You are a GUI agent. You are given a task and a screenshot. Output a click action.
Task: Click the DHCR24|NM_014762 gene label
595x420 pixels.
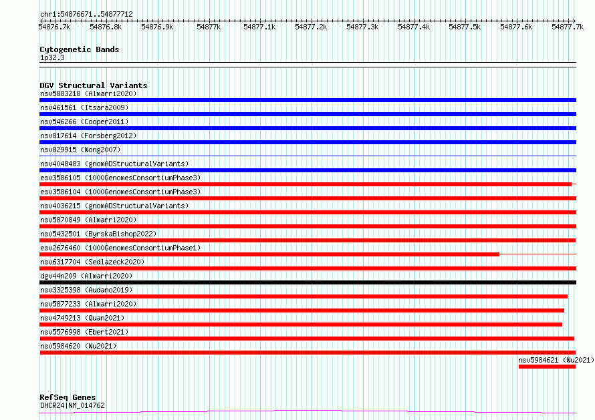pyautogui.click(x=72, y=405)
